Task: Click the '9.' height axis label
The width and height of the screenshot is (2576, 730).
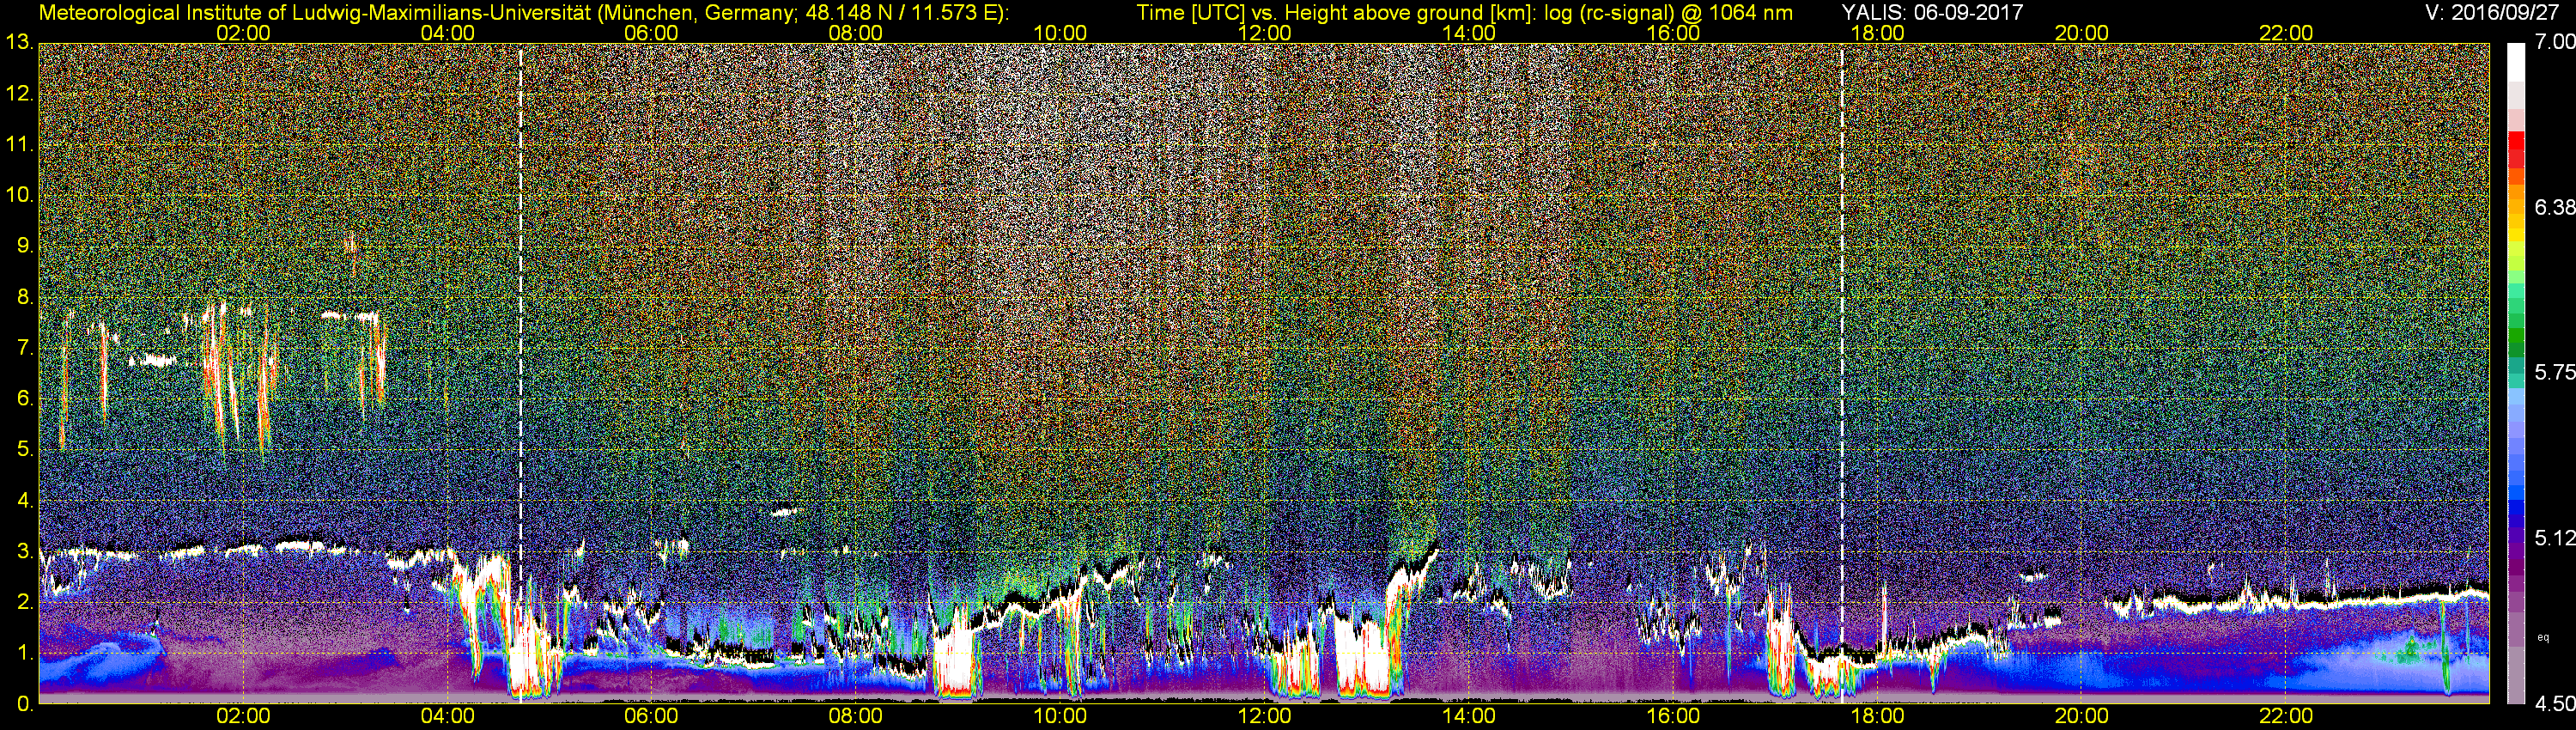Action: [24, 245]
